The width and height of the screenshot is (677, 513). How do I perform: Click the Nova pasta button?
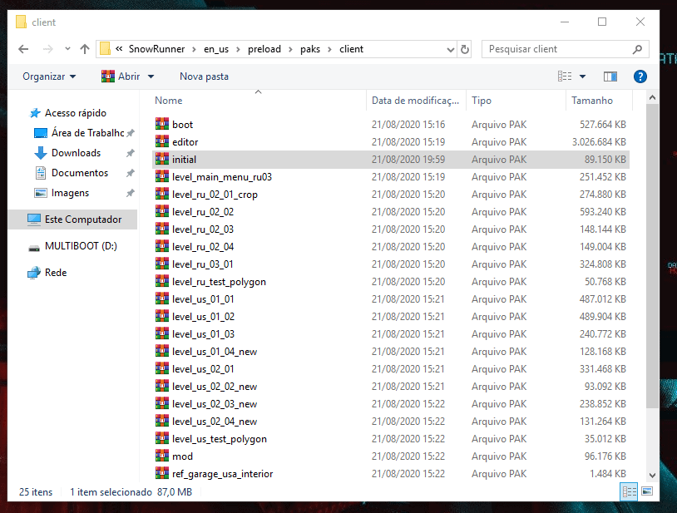[x=204, y=76]
